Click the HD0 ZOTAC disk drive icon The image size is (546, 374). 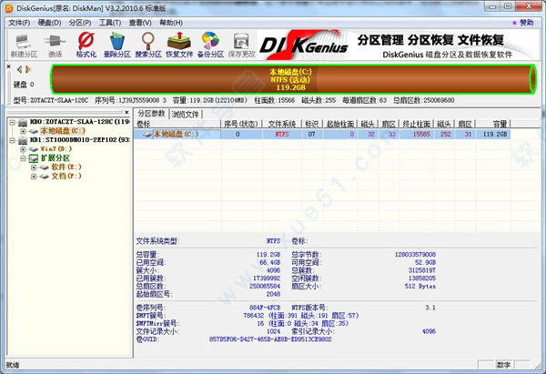tap(23, 122)
